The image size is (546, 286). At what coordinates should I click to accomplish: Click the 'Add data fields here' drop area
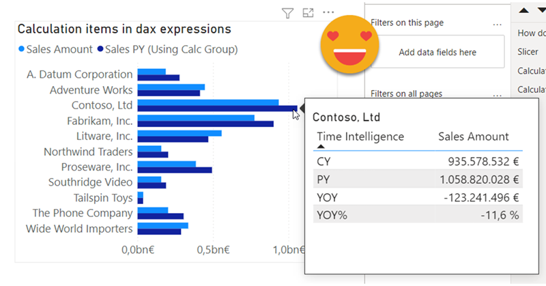click(437, 53)
